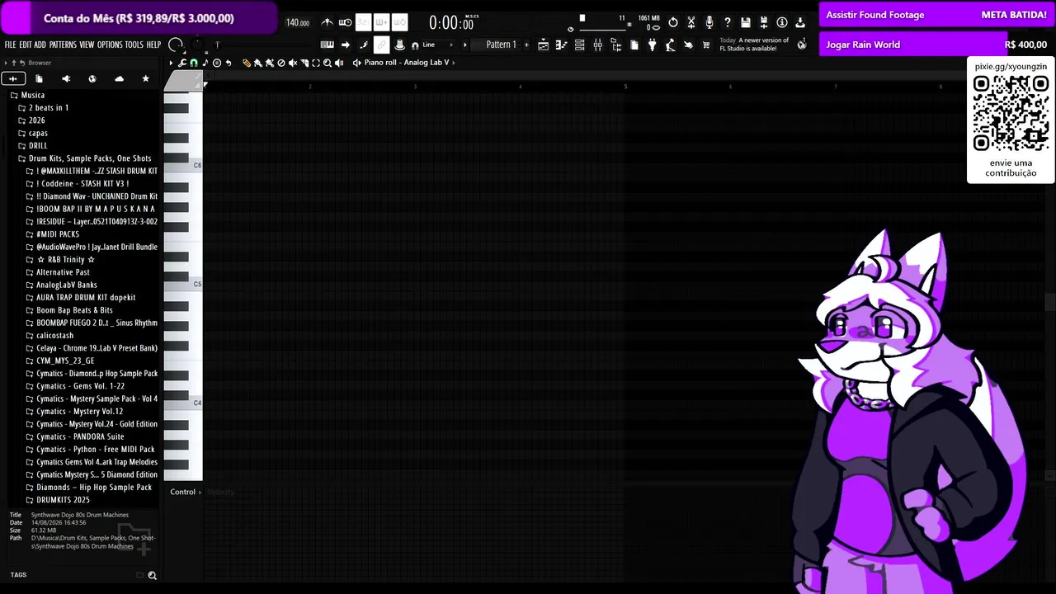Toggle overdub loop recording
The image size is (1056, 594).
382,22
